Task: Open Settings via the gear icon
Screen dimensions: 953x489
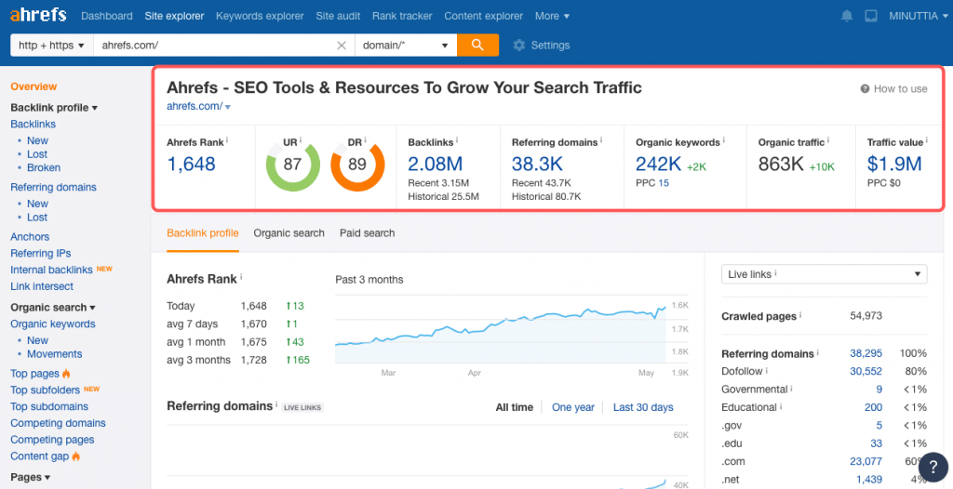Action: [519, 46]
